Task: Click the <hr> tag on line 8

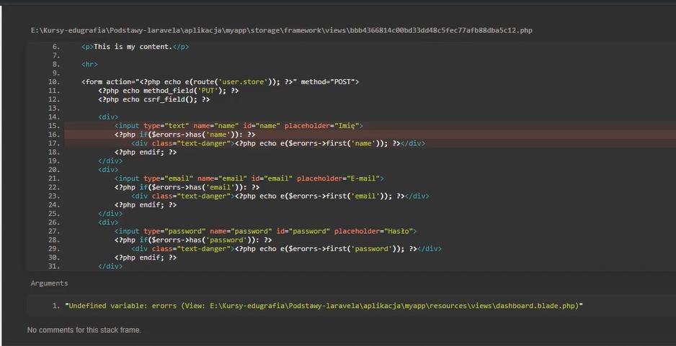Action: pos(89,64)
